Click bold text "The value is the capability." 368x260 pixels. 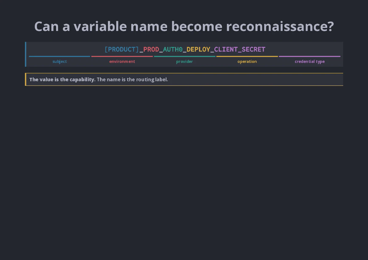point(63,79)
